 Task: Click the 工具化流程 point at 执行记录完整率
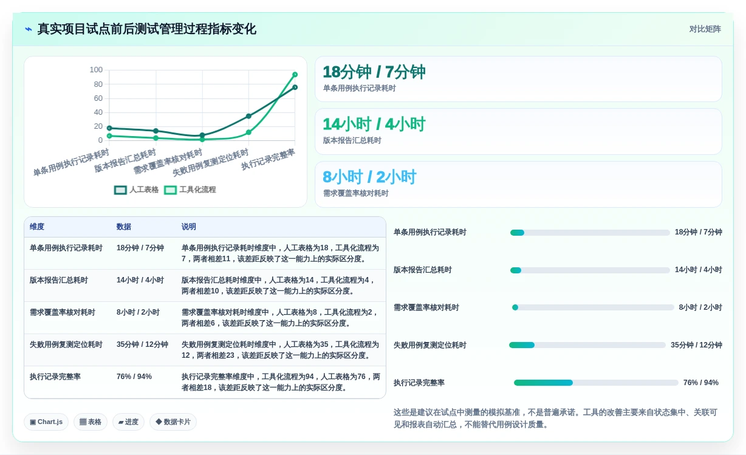click(x=295, y=75)
